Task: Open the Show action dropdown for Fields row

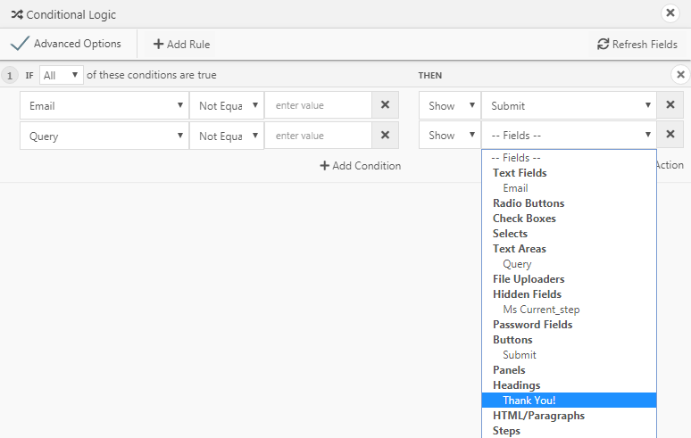Action: (449, 135)
